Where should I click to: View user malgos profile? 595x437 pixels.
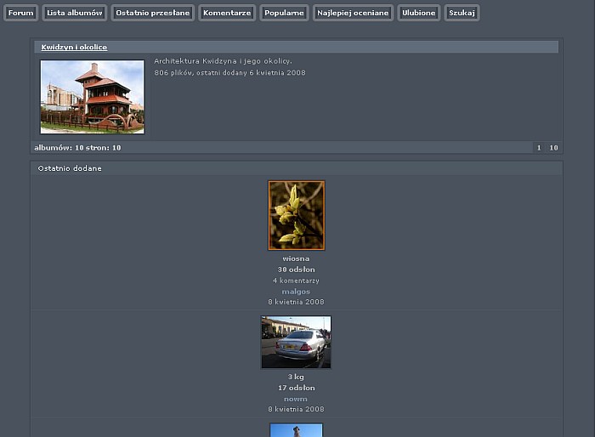[296, 292]
